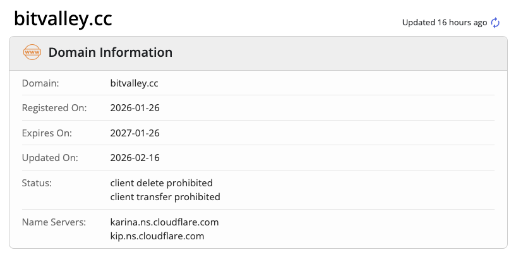Click the "Domain:" row label

pyautogui.click(x=40, y=83)
